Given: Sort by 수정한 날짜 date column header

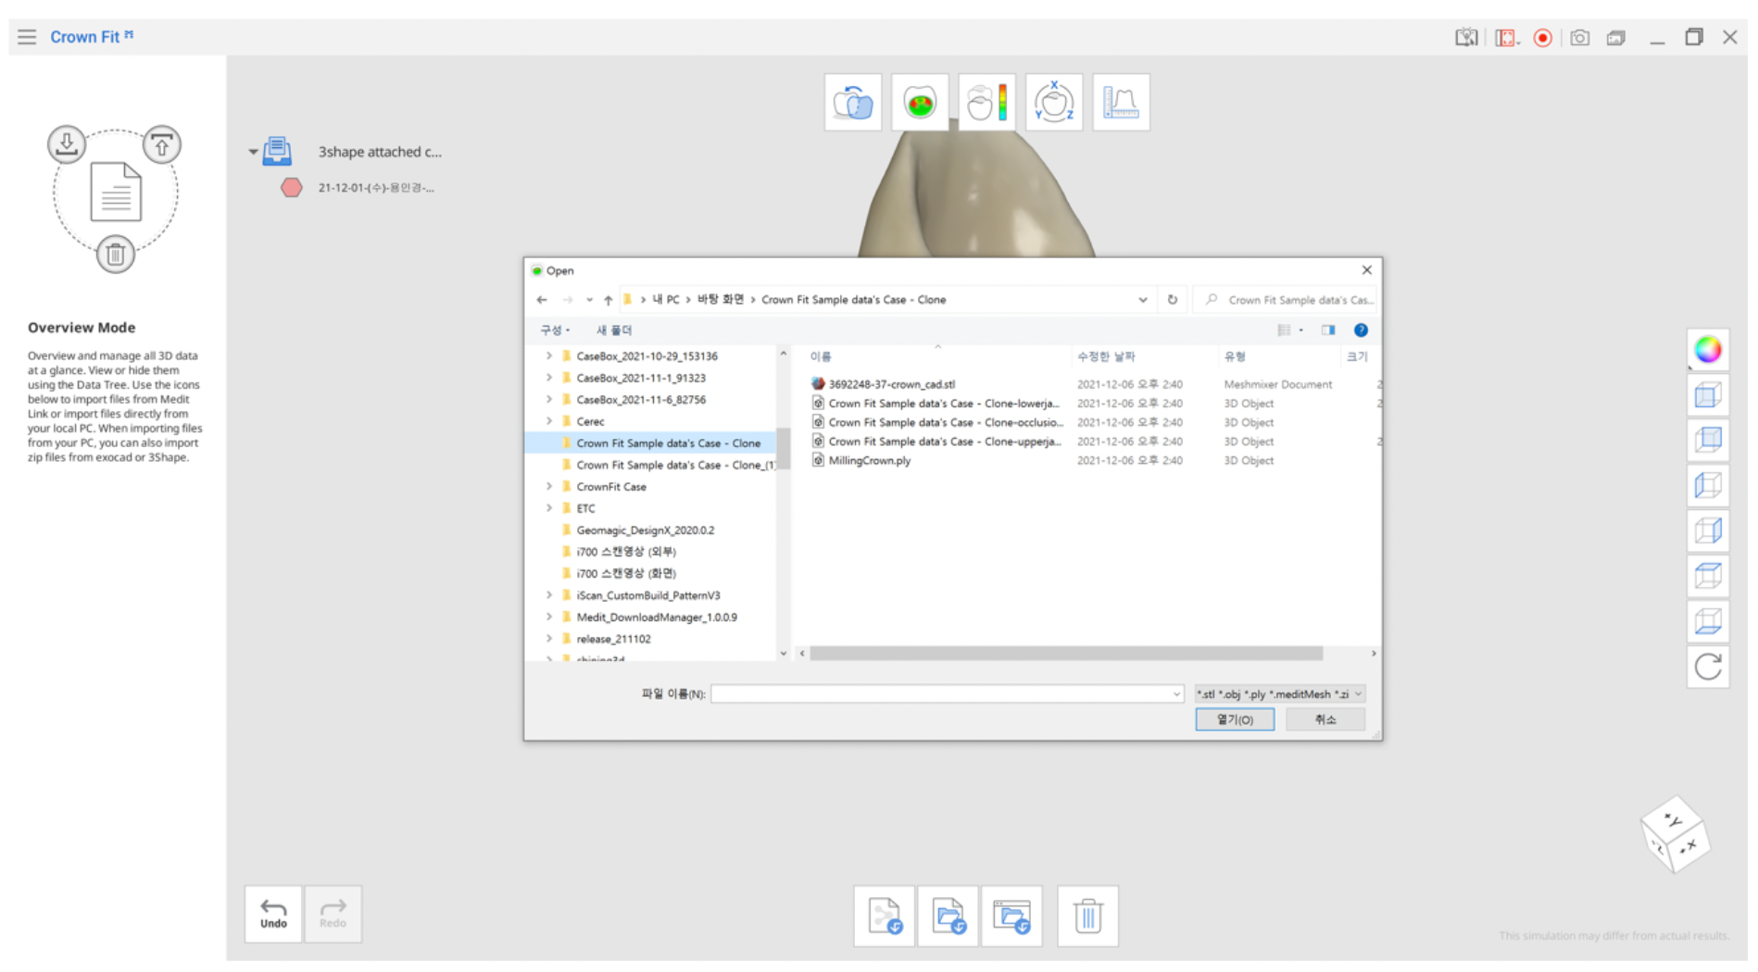Looking at the screenshot, I should coord(1106,356).
